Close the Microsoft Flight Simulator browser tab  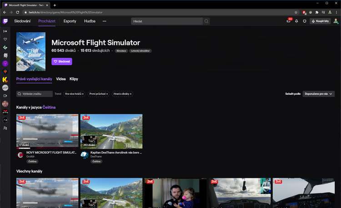pyautogui.click(x=47, y=5)
